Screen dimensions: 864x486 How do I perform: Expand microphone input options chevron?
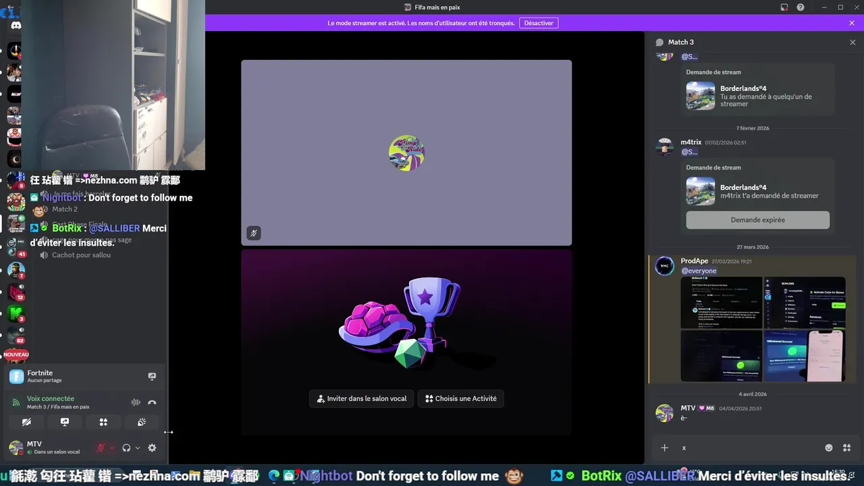pos(112,448)
